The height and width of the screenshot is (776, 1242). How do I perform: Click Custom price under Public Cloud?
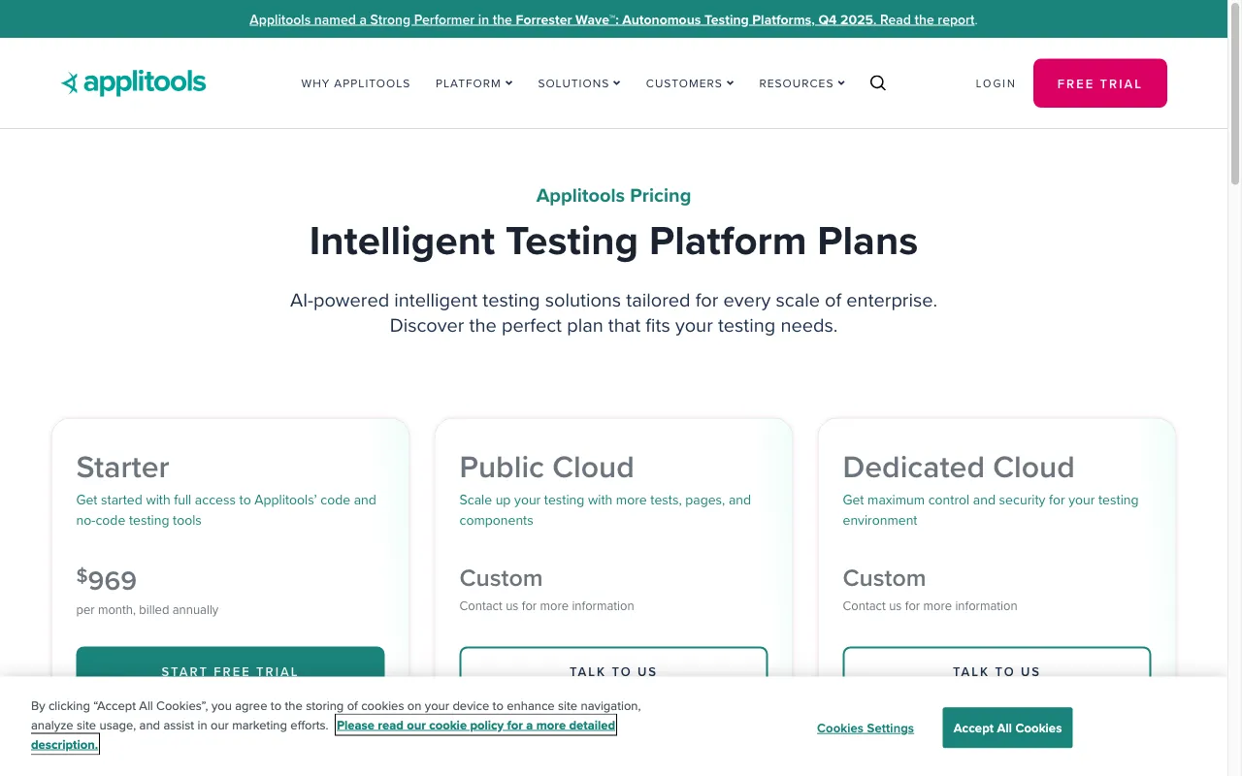[x=501, y=578]
